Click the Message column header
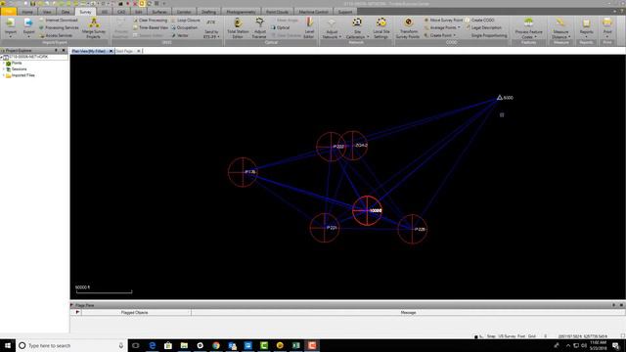The image size is (626, 352). pos(408,313)
